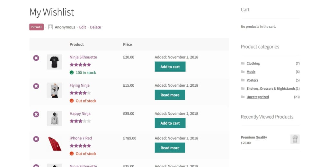Screen dimensions: 329x167
Task: Click the £789.00 price
Action: [130, 138]
